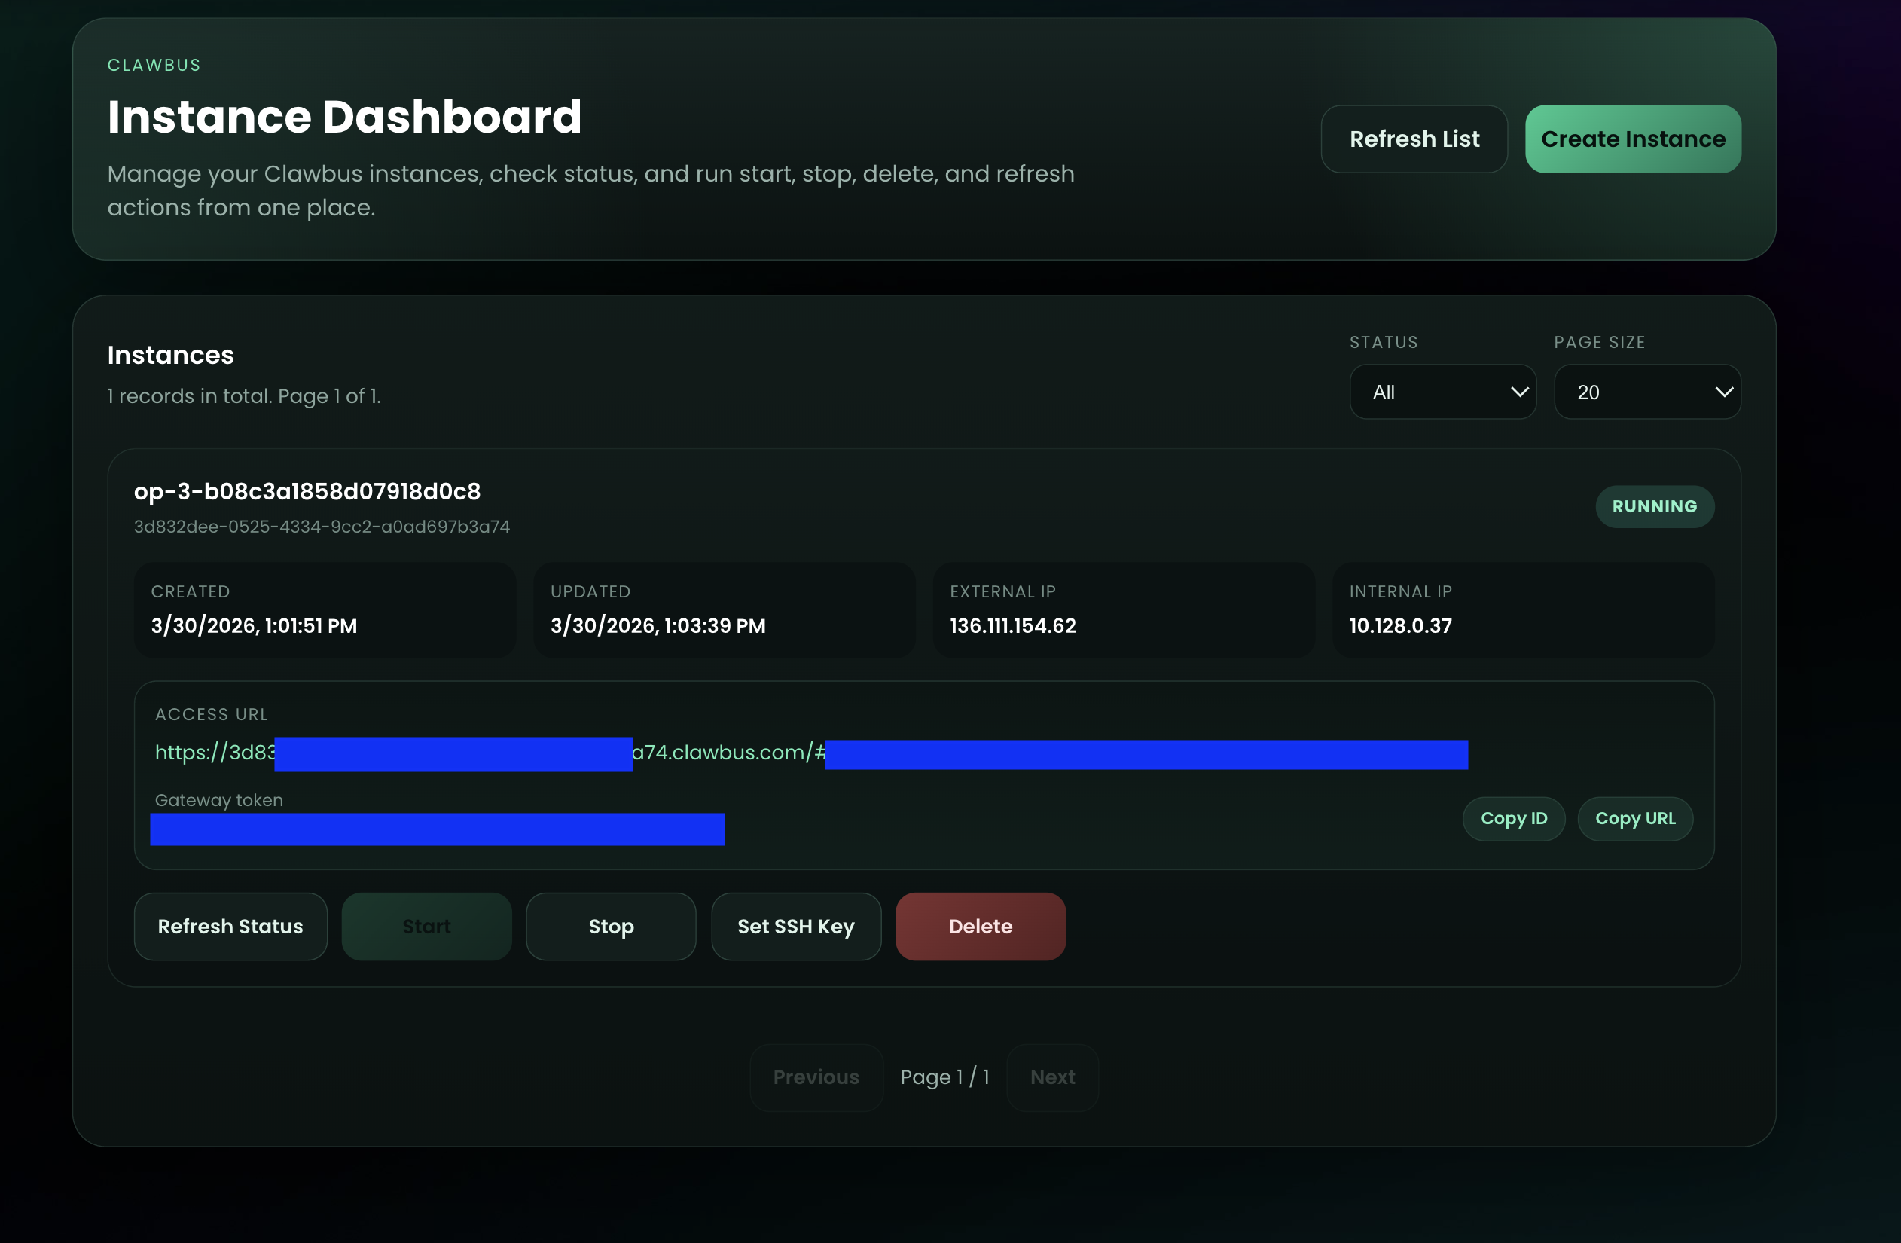Viewport: 1901px width, 1243px height.
Task: Open the Page Size dropdown
Action: 1647,392
